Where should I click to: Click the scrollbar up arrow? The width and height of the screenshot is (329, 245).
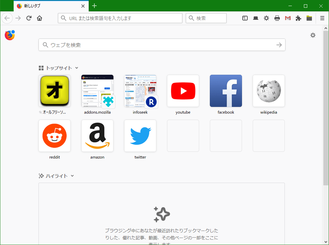[326, 28]
